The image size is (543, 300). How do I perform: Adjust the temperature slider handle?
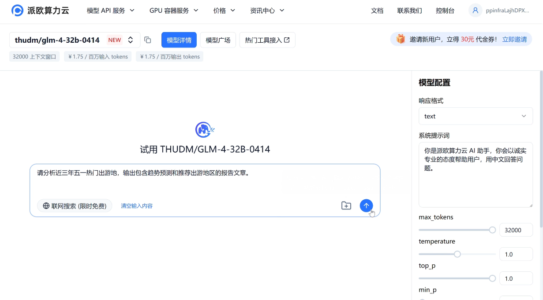457,254
